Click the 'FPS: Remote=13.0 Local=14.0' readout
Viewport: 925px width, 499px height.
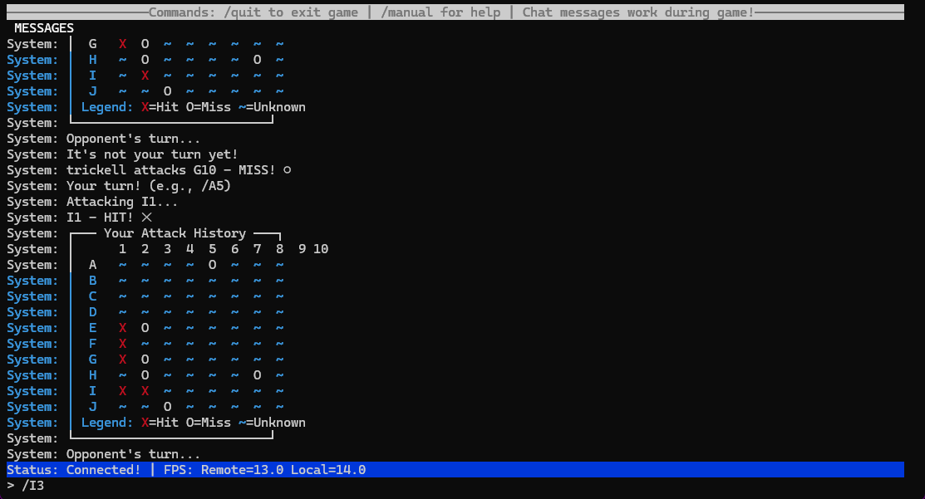click(264, 470)
